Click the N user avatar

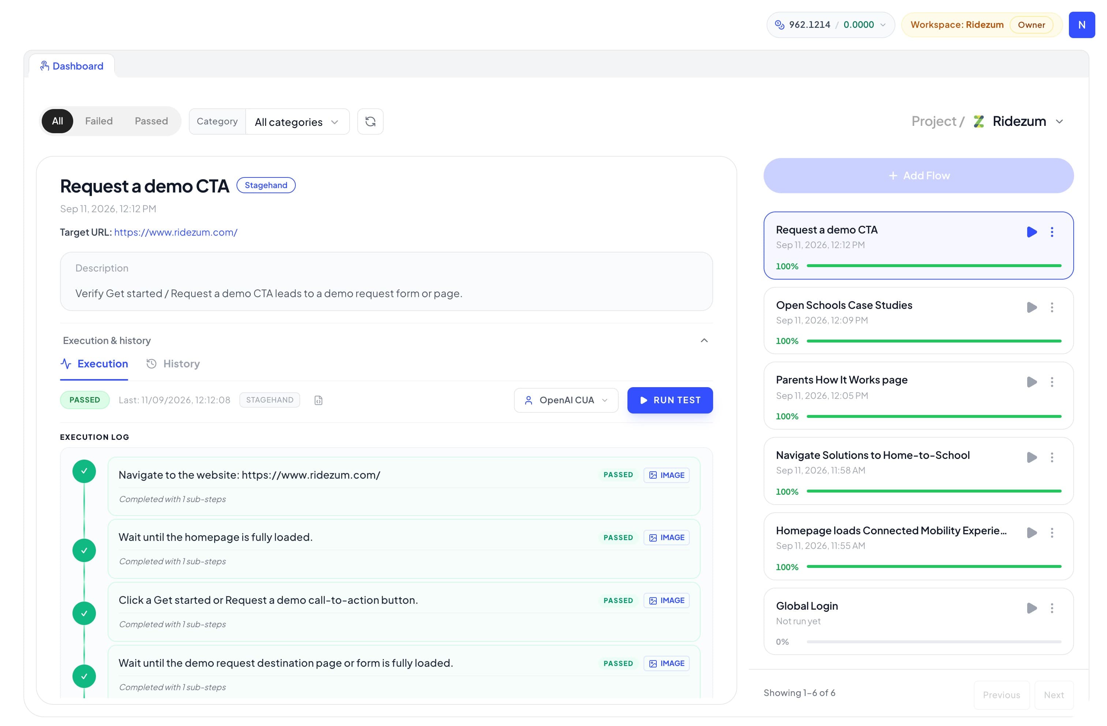pyautogui.click(x=1081, y=25)
